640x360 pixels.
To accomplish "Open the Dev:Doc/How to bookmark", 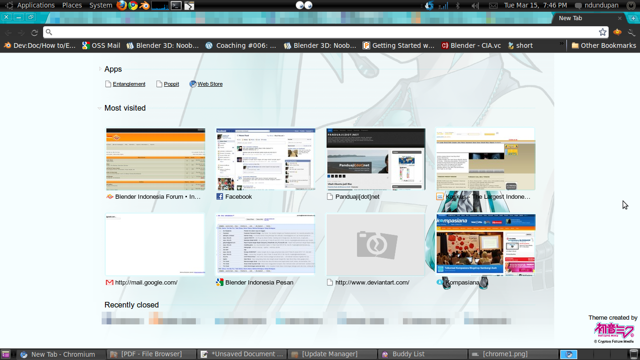I will coord(40,45).
